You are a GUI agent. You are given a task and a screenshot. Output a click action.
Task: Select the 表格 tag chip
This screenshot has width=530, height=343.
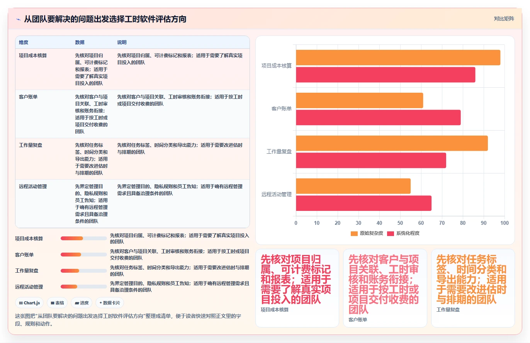(x=57, y=303)
